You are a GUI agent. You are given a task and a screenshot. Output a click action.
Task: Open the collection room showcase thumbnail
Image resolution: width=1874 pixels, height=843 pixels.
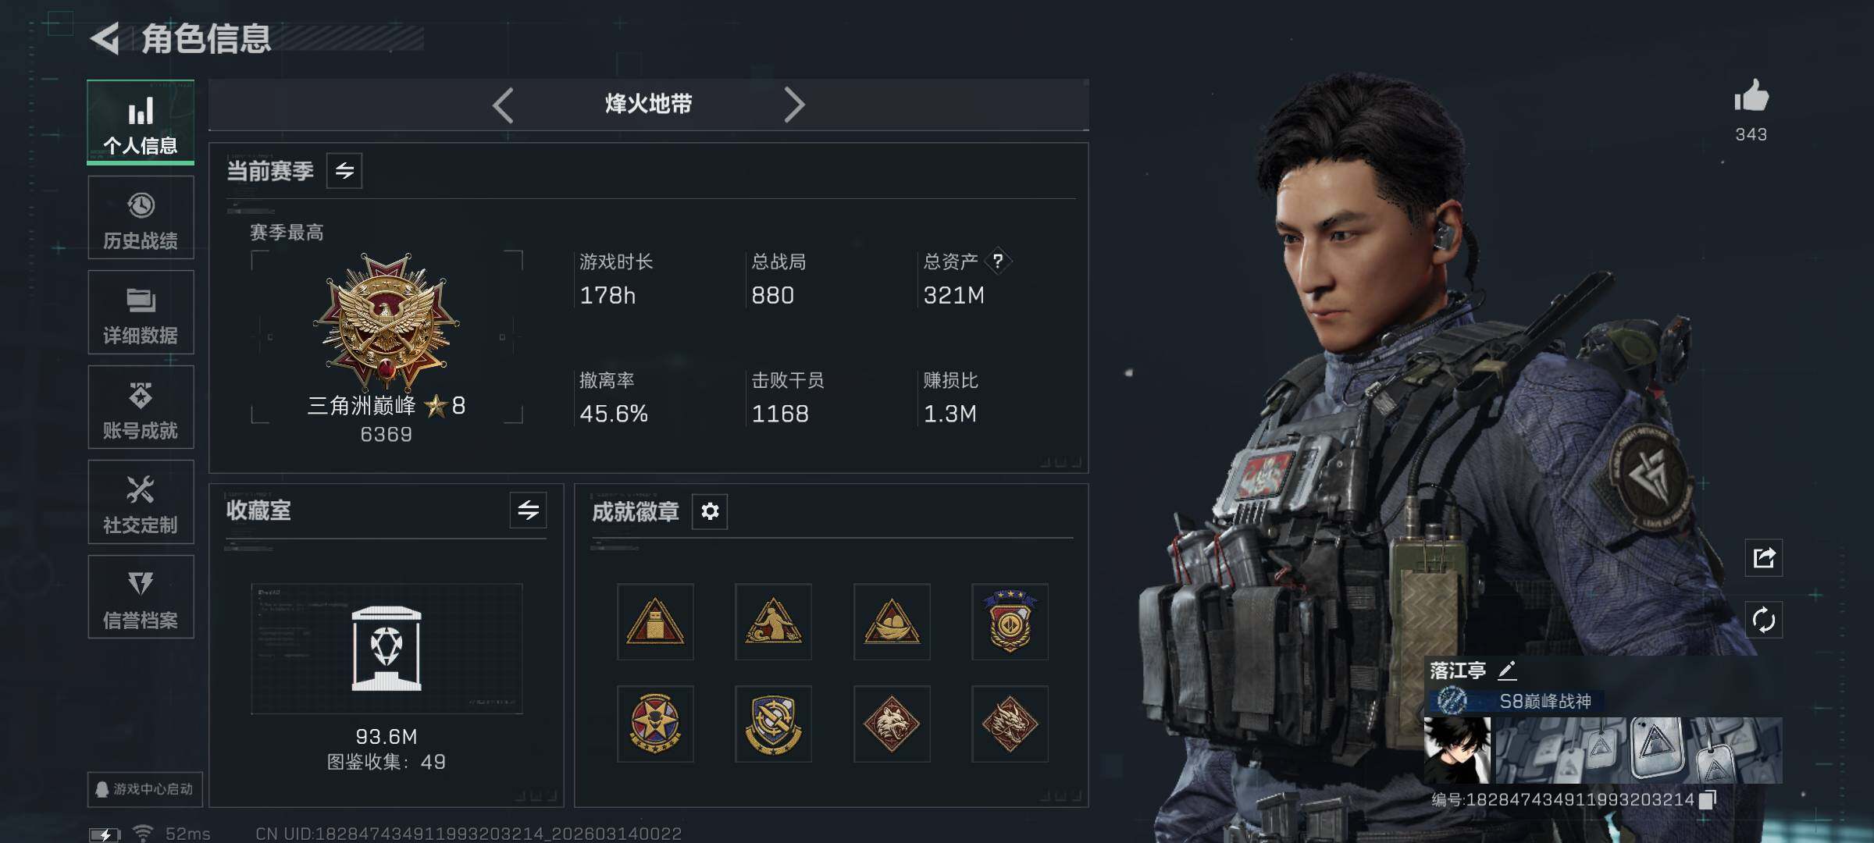tap(387, 649)
